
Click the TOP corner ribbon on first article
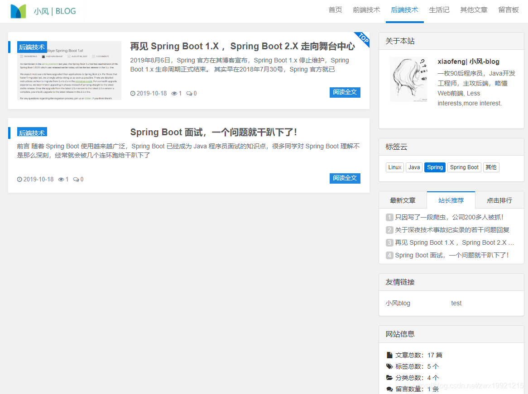click(x=361, y=40)
